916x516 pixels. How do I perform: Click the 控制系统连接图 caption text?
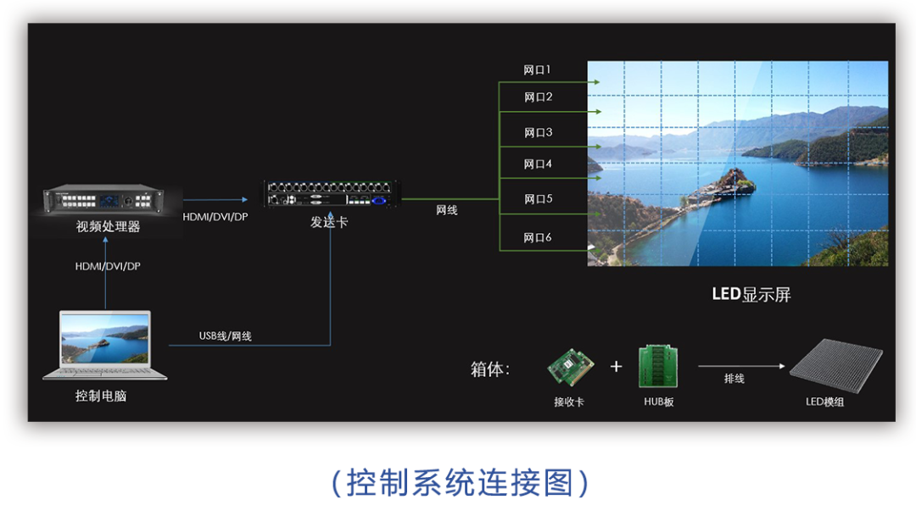459,482
